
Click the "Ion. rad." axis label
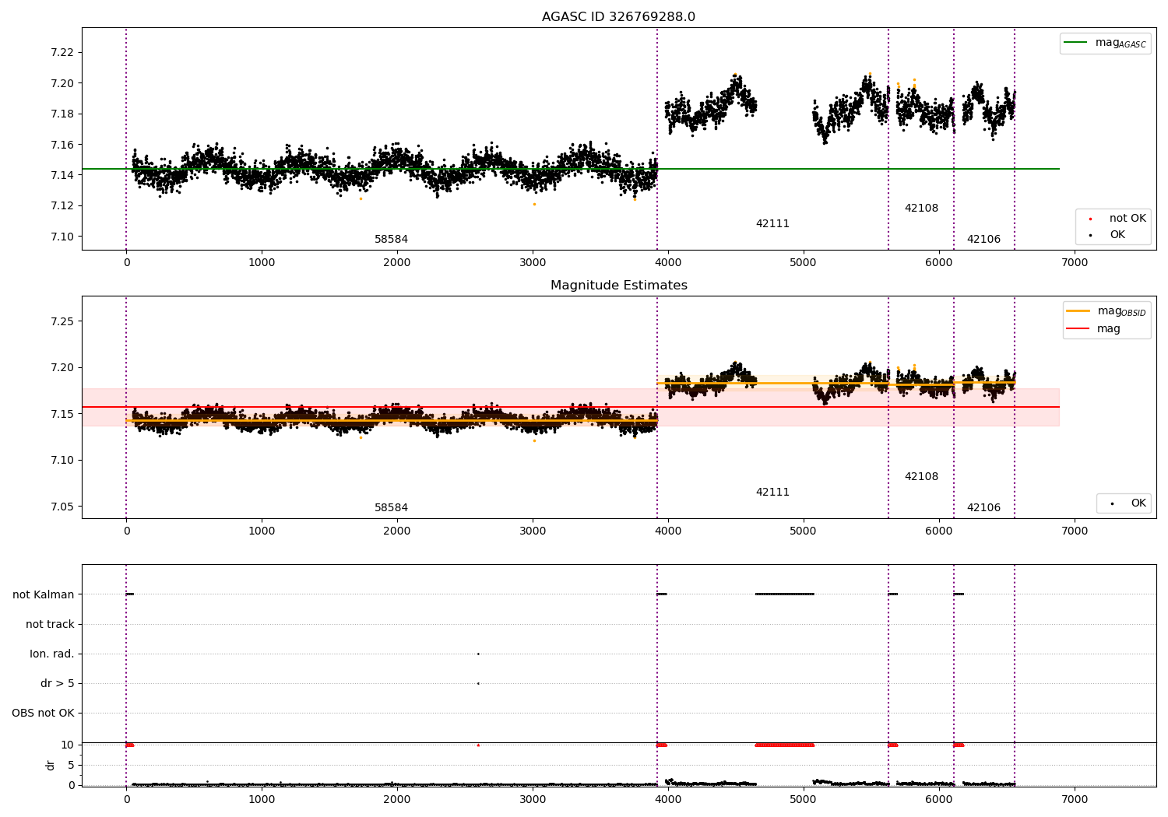click(x=52, y=654)
